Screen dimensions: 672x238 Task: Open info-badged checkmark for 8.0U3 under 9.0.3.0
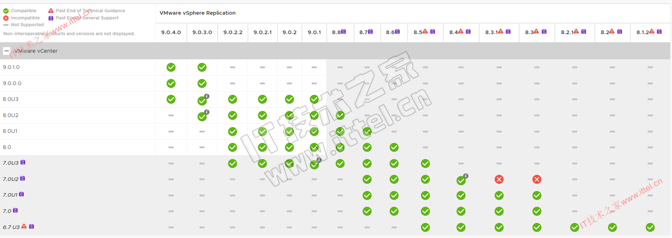pos(203,101)
